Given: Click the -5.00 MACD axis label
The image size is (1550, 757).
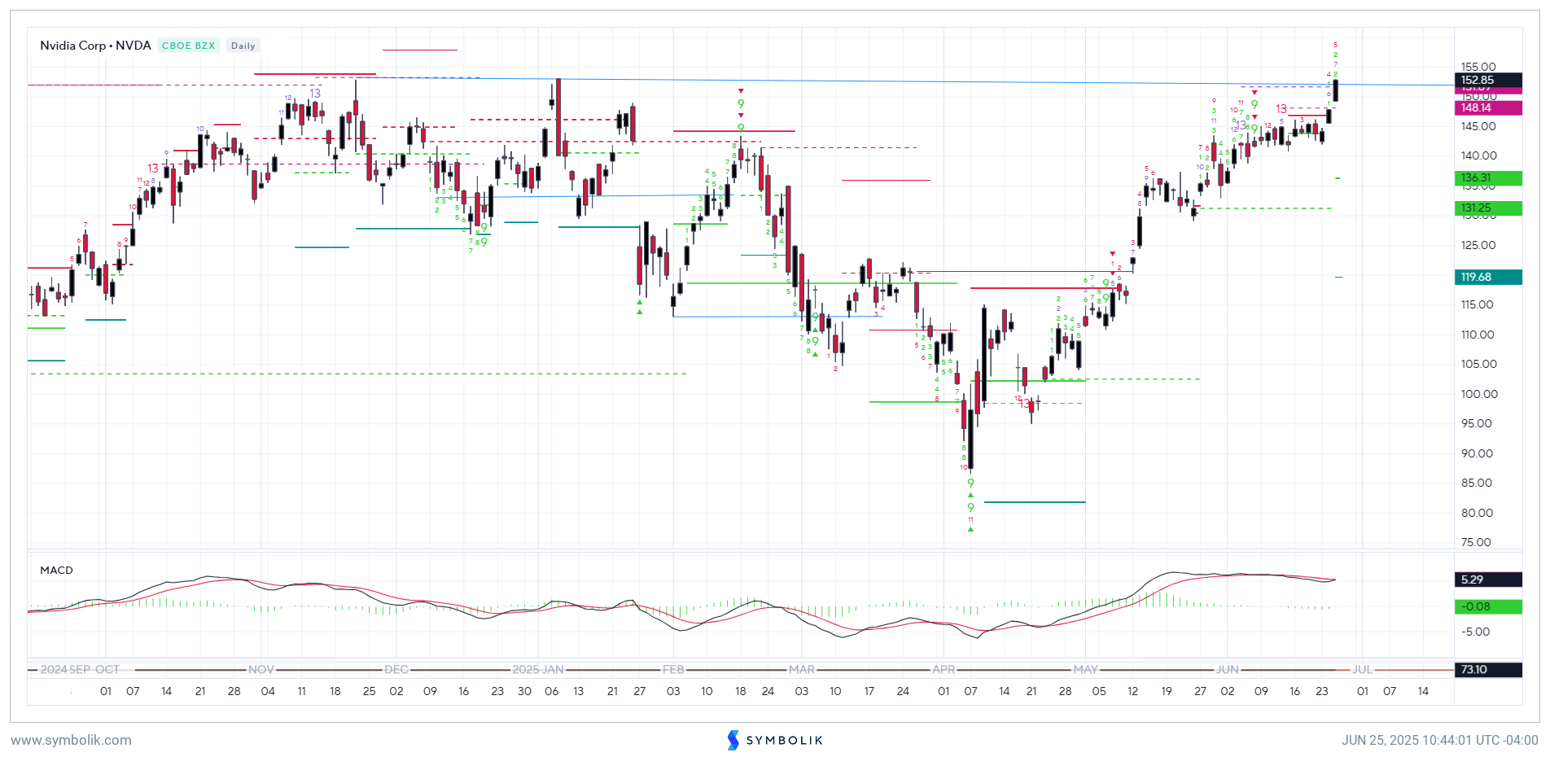Looking at the screenshot, I should (x=1476, y=632).
